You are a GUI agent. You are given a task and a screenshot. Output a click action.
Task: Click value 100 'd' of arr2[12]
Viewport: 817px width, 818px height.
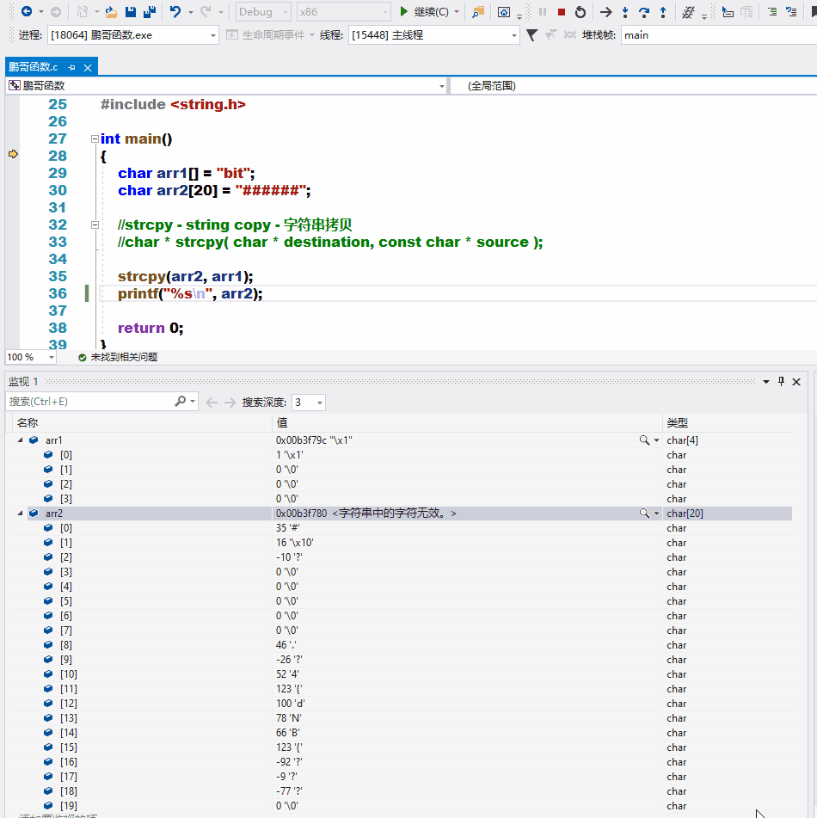tap(290, 704)
